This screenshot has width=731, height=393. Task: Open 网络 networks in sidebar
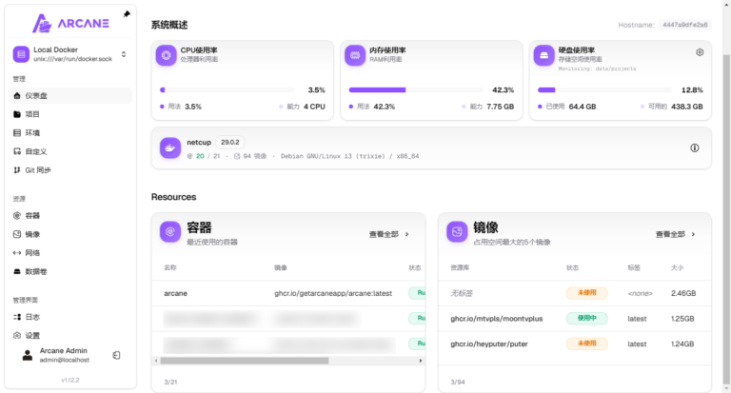70,253
